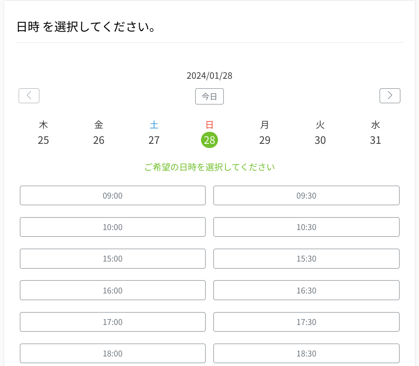
Task: Pick the 18:30 evening slot
Action: click(306, 353)
